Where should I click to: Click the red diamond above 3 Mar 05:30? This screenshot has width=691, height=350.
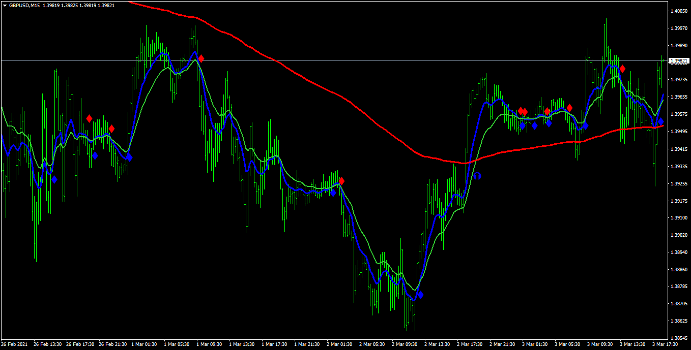click(x=570, y=108)
